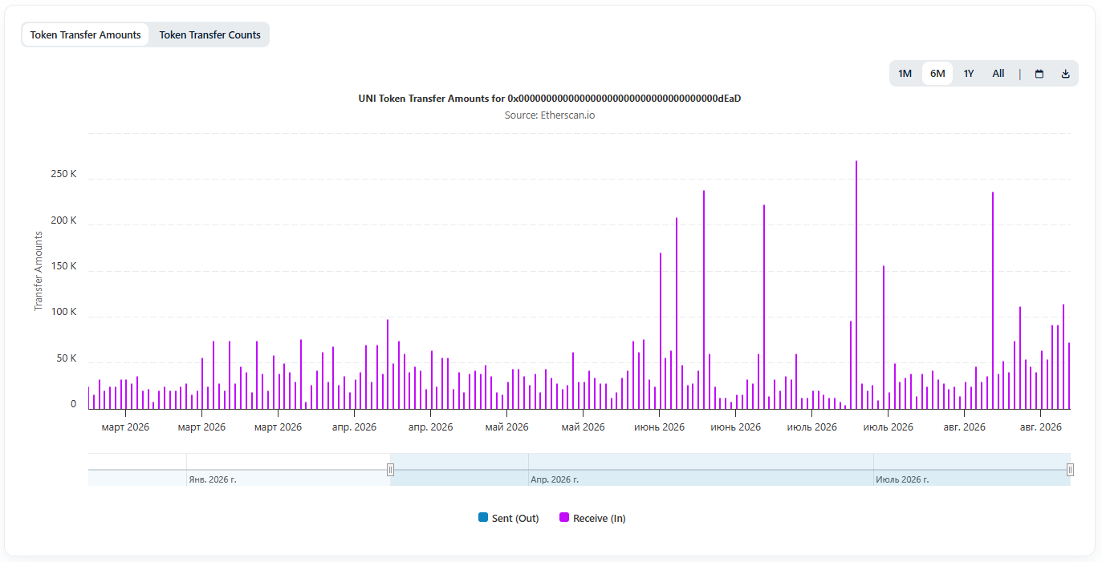Download the chart via download icon
Viewport: 1102px width, 562px height.
pos(1066,74)
